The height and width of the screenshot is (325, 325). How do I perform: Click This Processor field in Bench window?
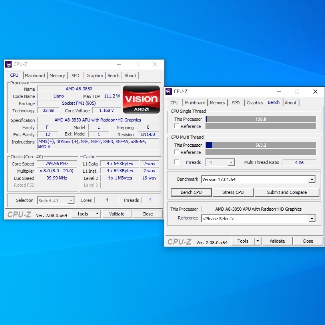click(259, 209)
